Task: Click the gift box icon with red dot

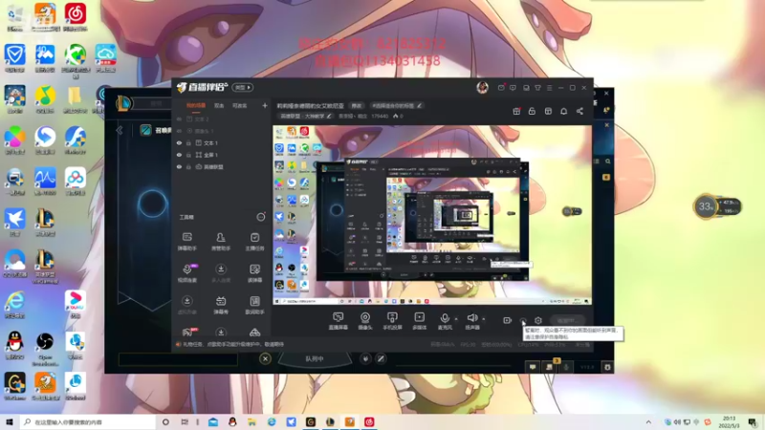Action: pos(516,111)
